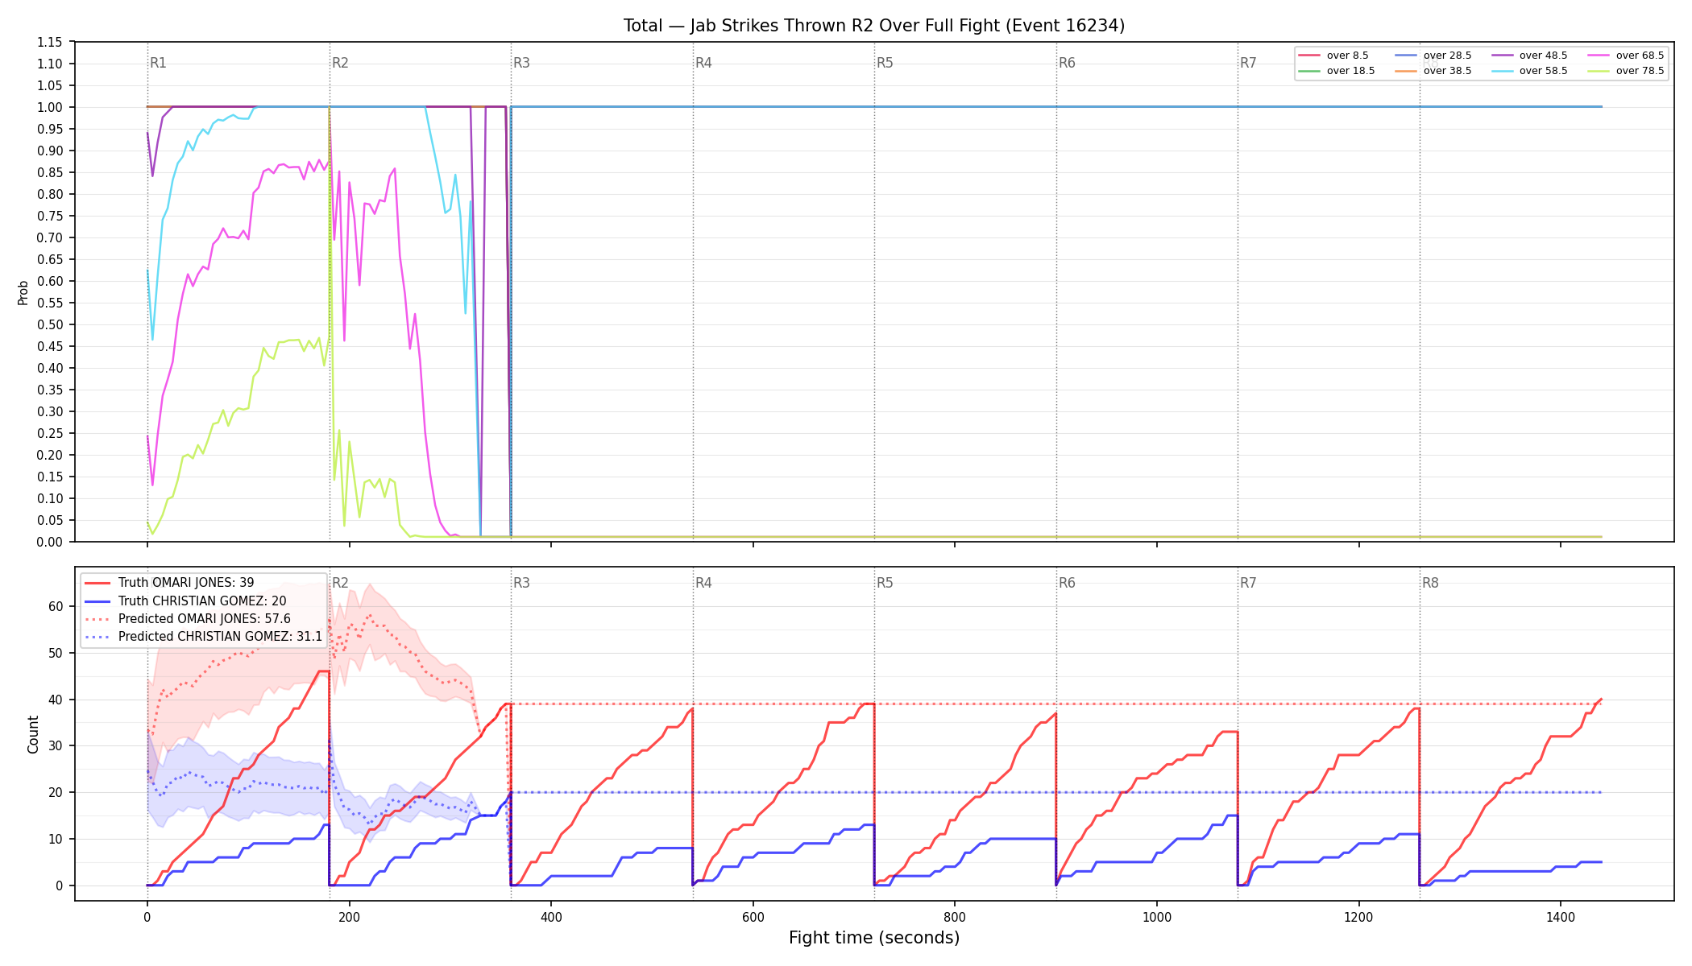Click the yellow-green line swatch for over 78.5
This screenshot has height=966, width=1692.
1599,71
